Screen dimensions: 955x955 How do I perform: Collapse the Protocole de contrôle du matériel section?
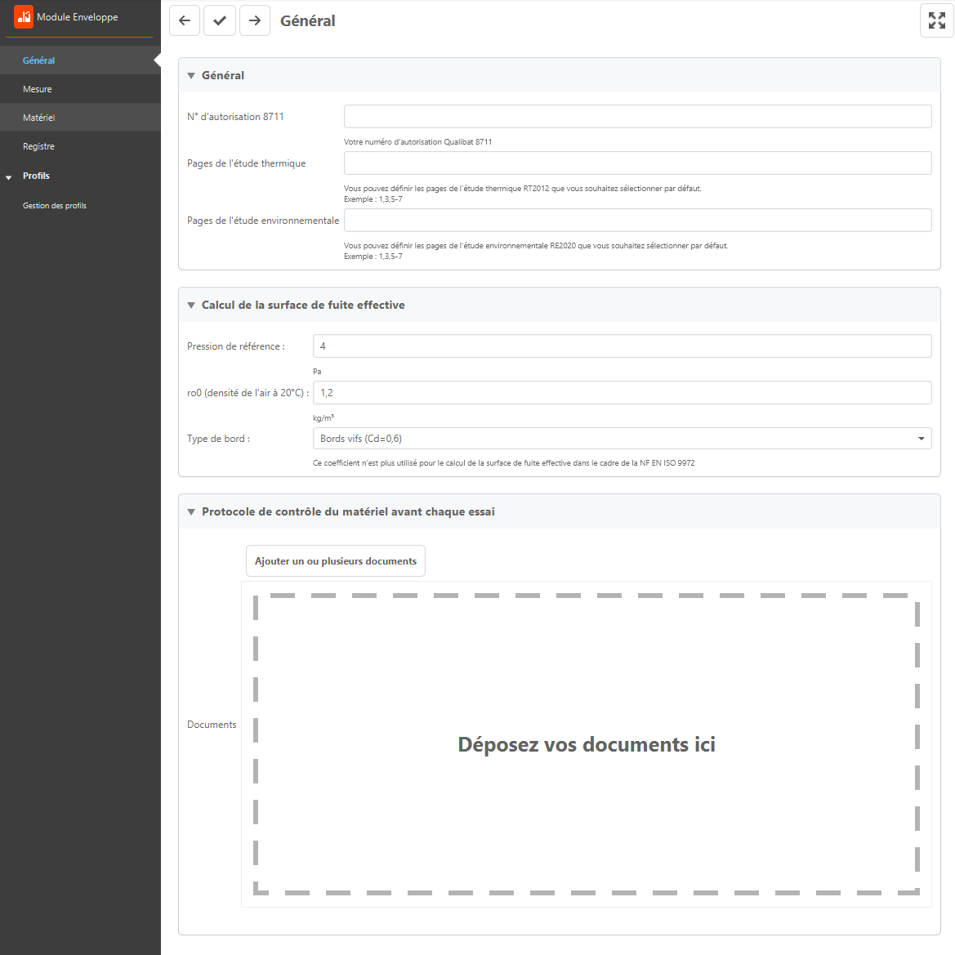tap(191, 512)
